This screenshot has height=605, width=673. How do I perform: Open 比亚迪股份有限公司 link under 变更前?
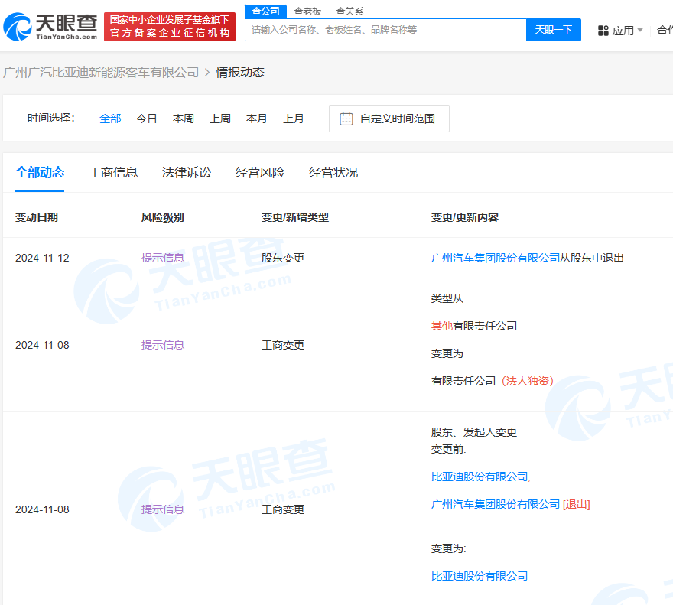480,477
